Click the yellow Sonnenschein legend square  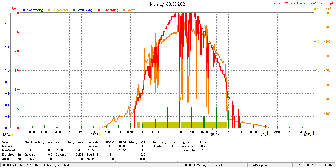click(49, 10)
